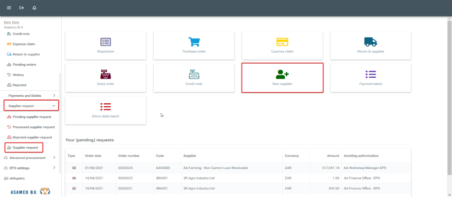Open the Payment batch tile
This screenshot has height=197, width=452.
[371, 78]
